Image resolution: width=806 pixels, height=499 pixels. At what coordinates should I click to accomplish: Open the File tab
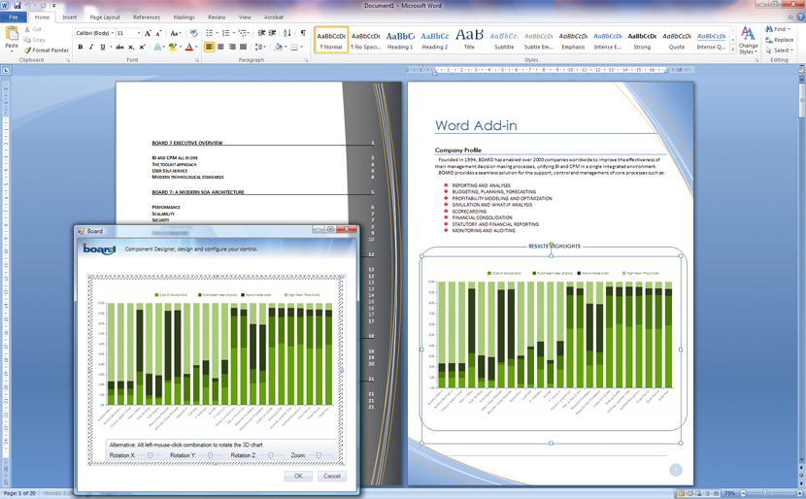point(14,17)
